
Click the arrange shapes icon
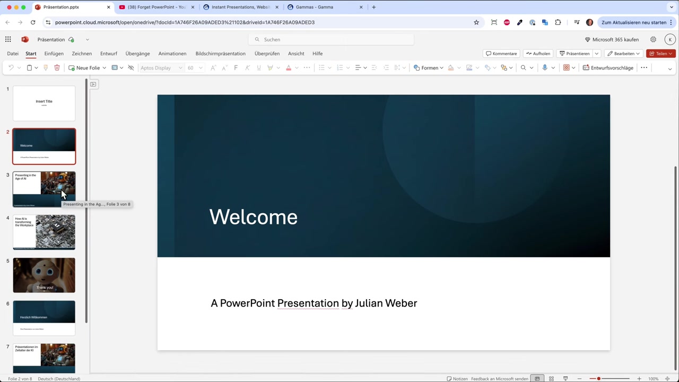pos(504,68)
